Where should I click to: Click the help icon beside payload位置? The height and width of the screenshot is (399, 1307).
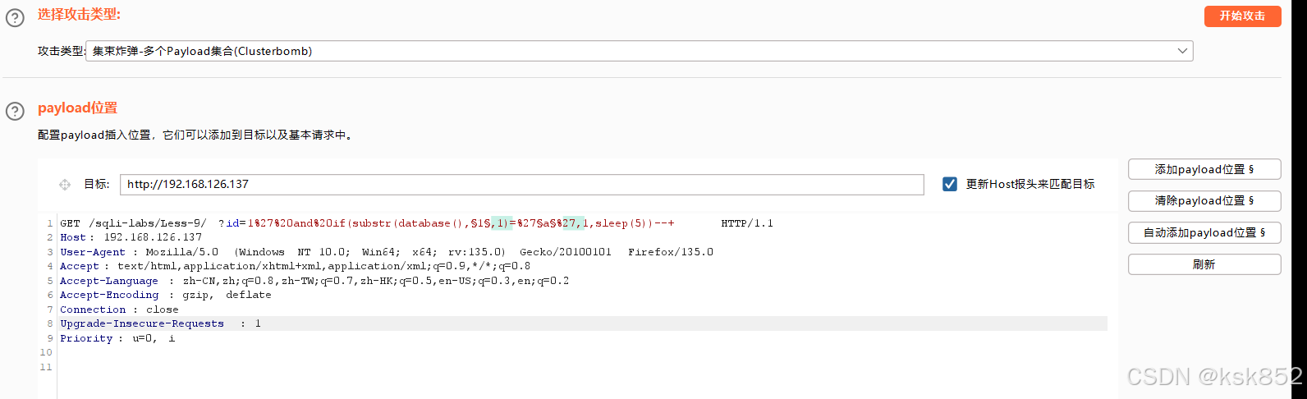tap(15, 111)
